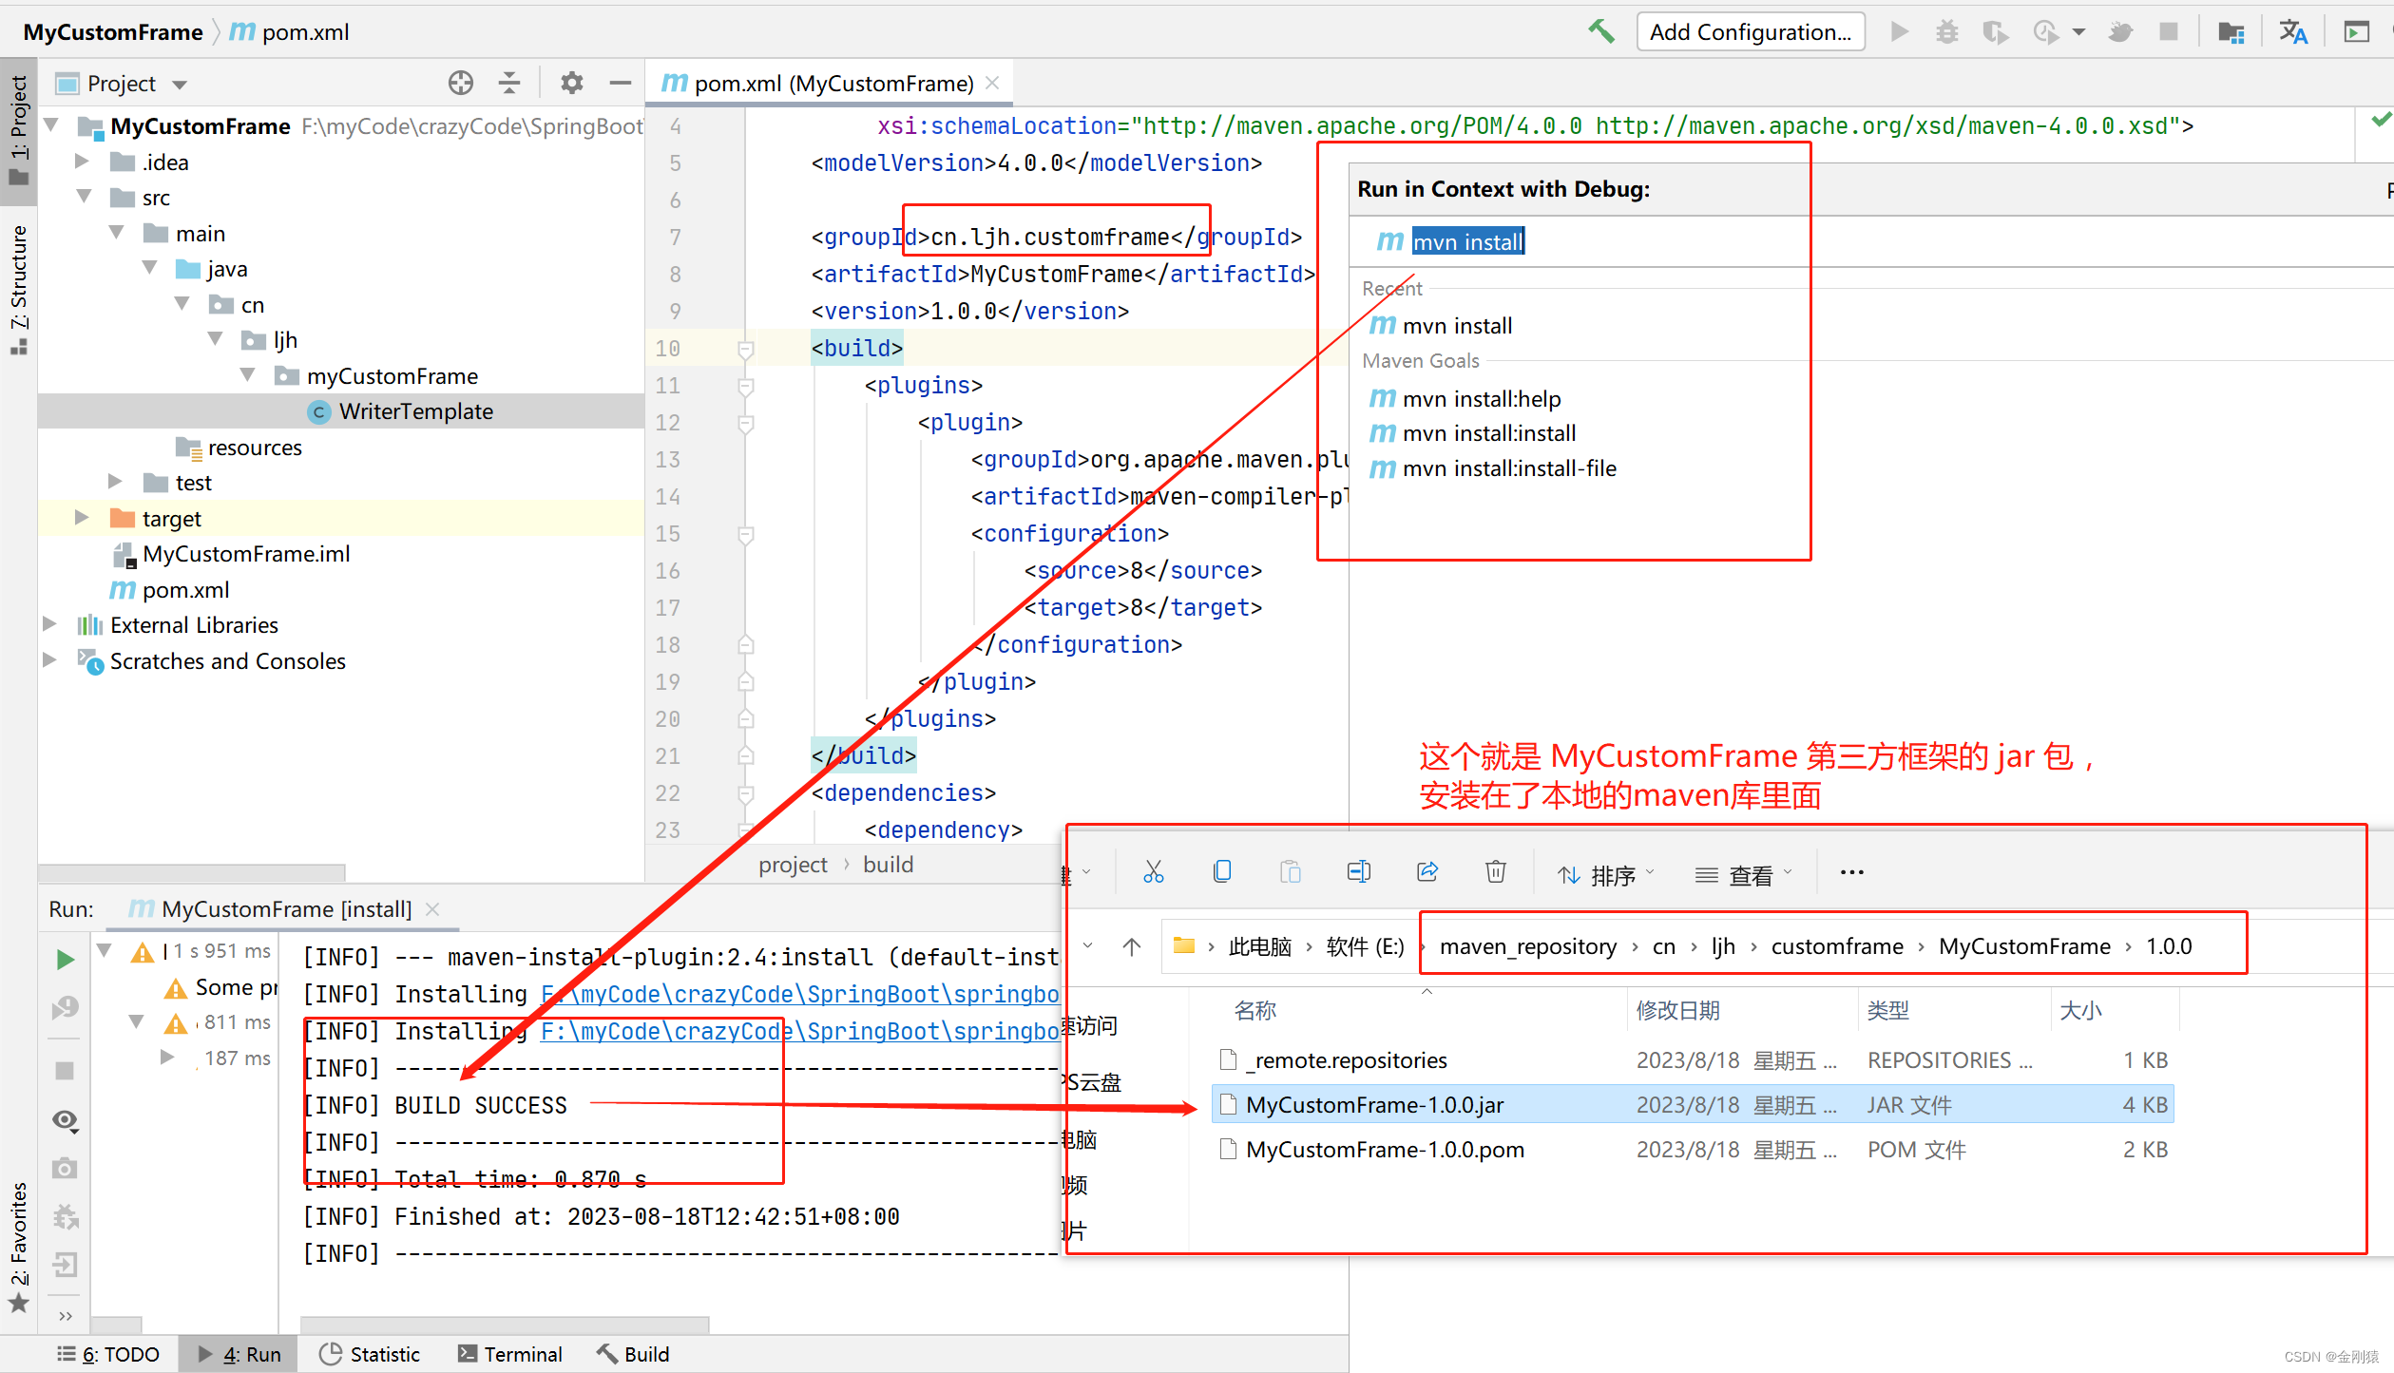Click the Stop square in Run panel
This screenshot has width=2394, height=1373.
pos(65,1071)
